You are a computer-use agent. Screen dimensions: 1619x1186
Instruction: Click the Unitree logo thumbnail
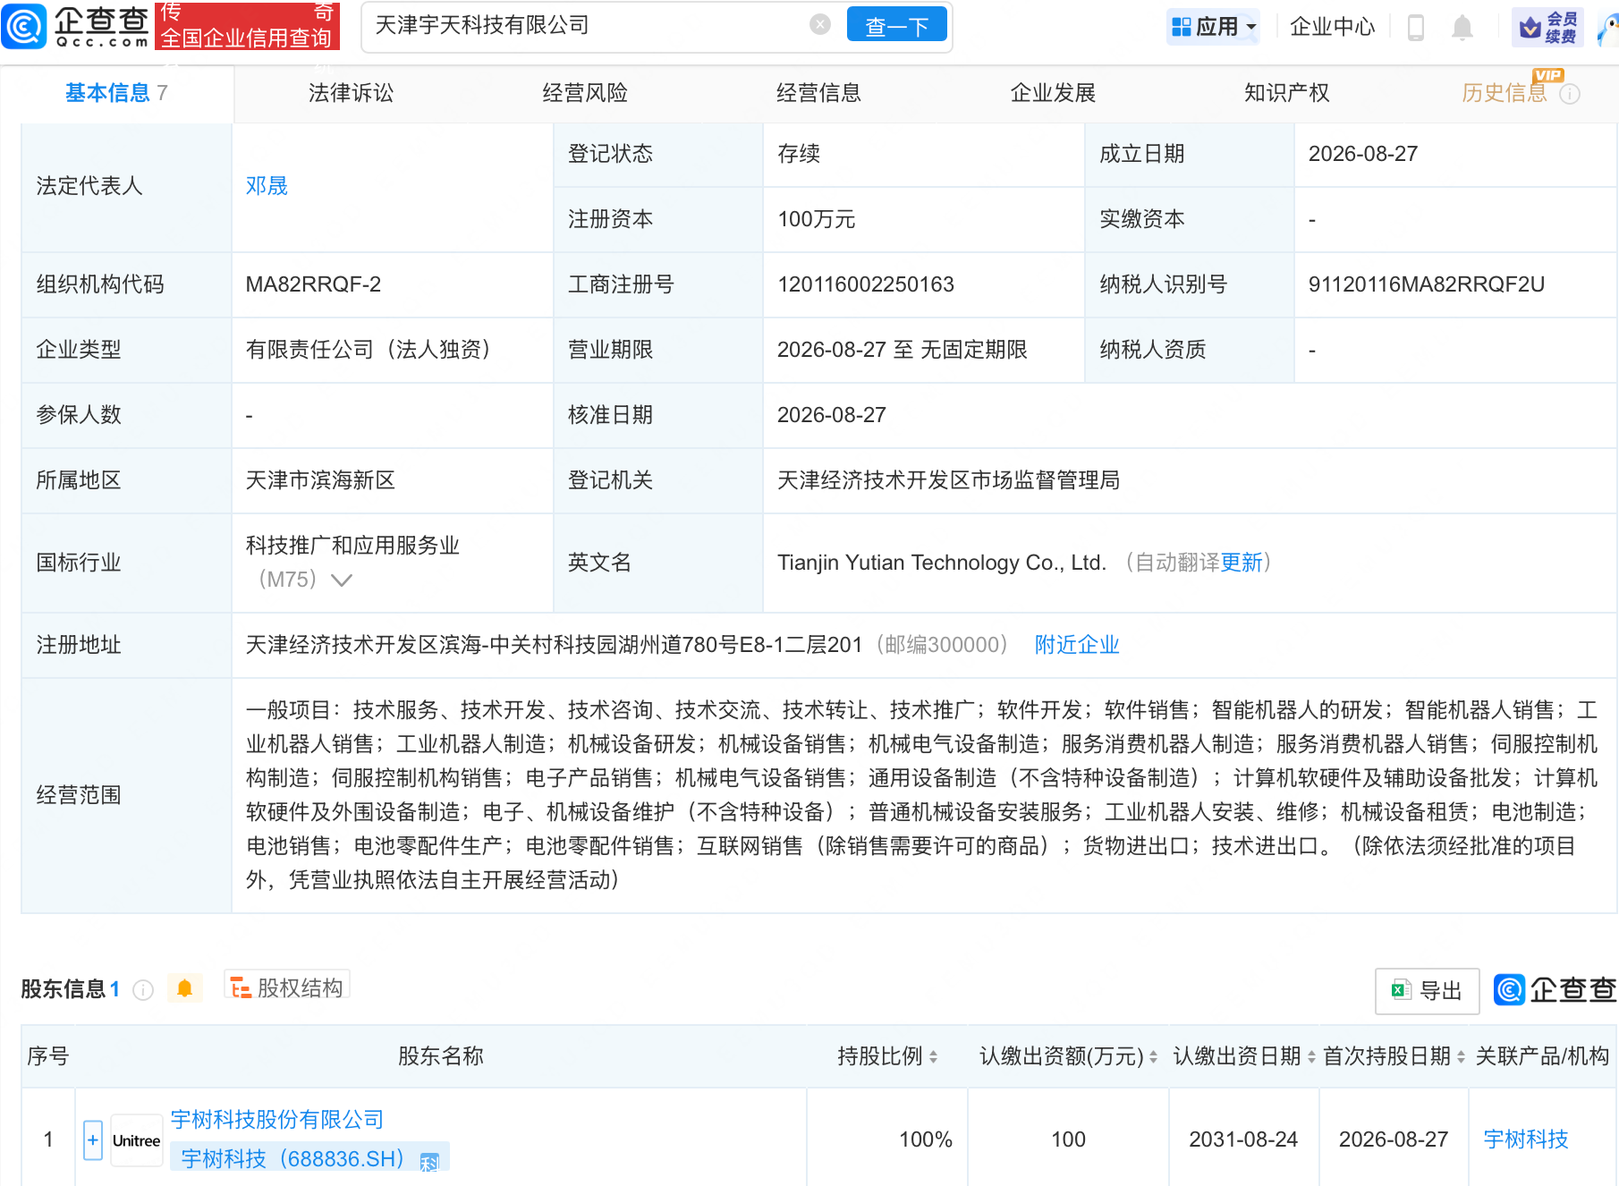point(136,1140)
